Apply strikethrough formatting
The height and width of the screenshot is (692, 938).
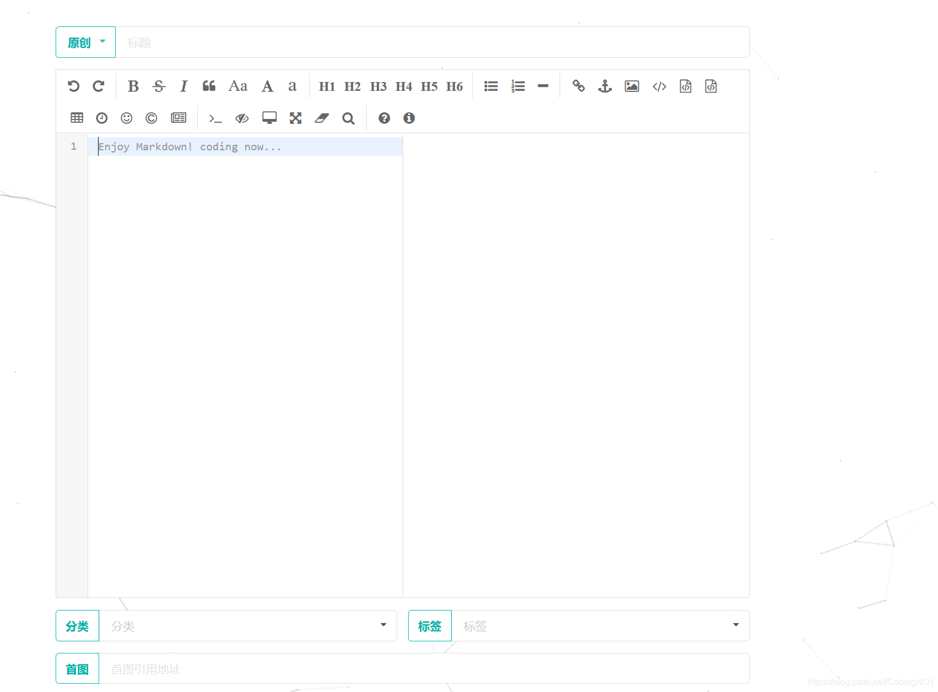coord(159,86)
